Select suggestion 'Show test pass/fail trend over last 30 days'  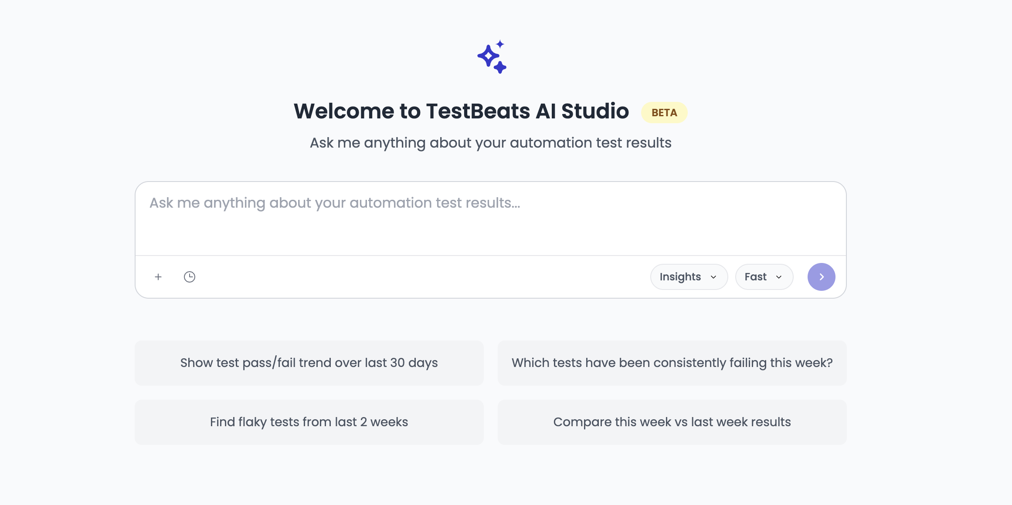pyautogui.click(x=309, y=363)
